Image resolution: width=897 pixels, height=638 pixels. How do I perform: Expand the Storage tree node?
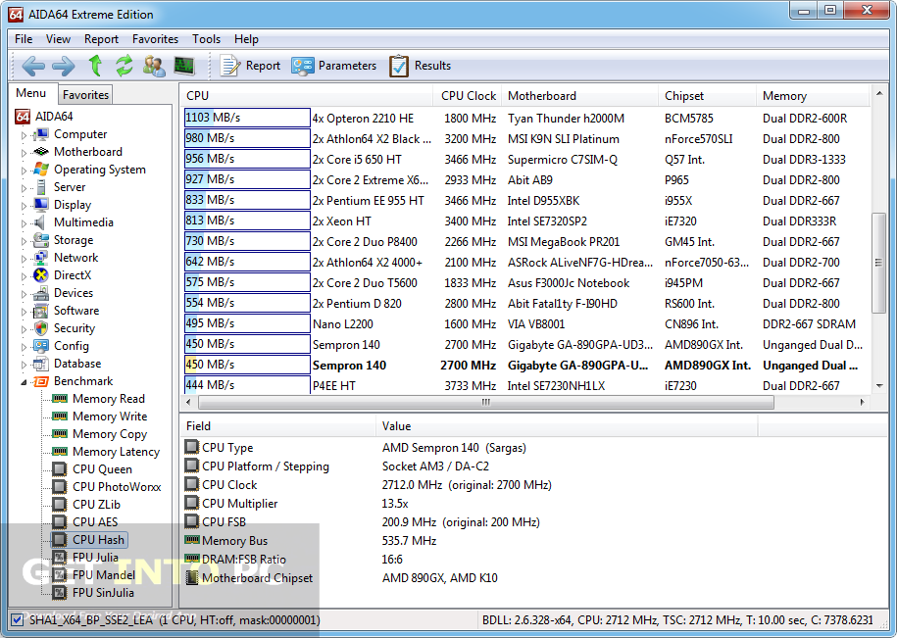25,239
